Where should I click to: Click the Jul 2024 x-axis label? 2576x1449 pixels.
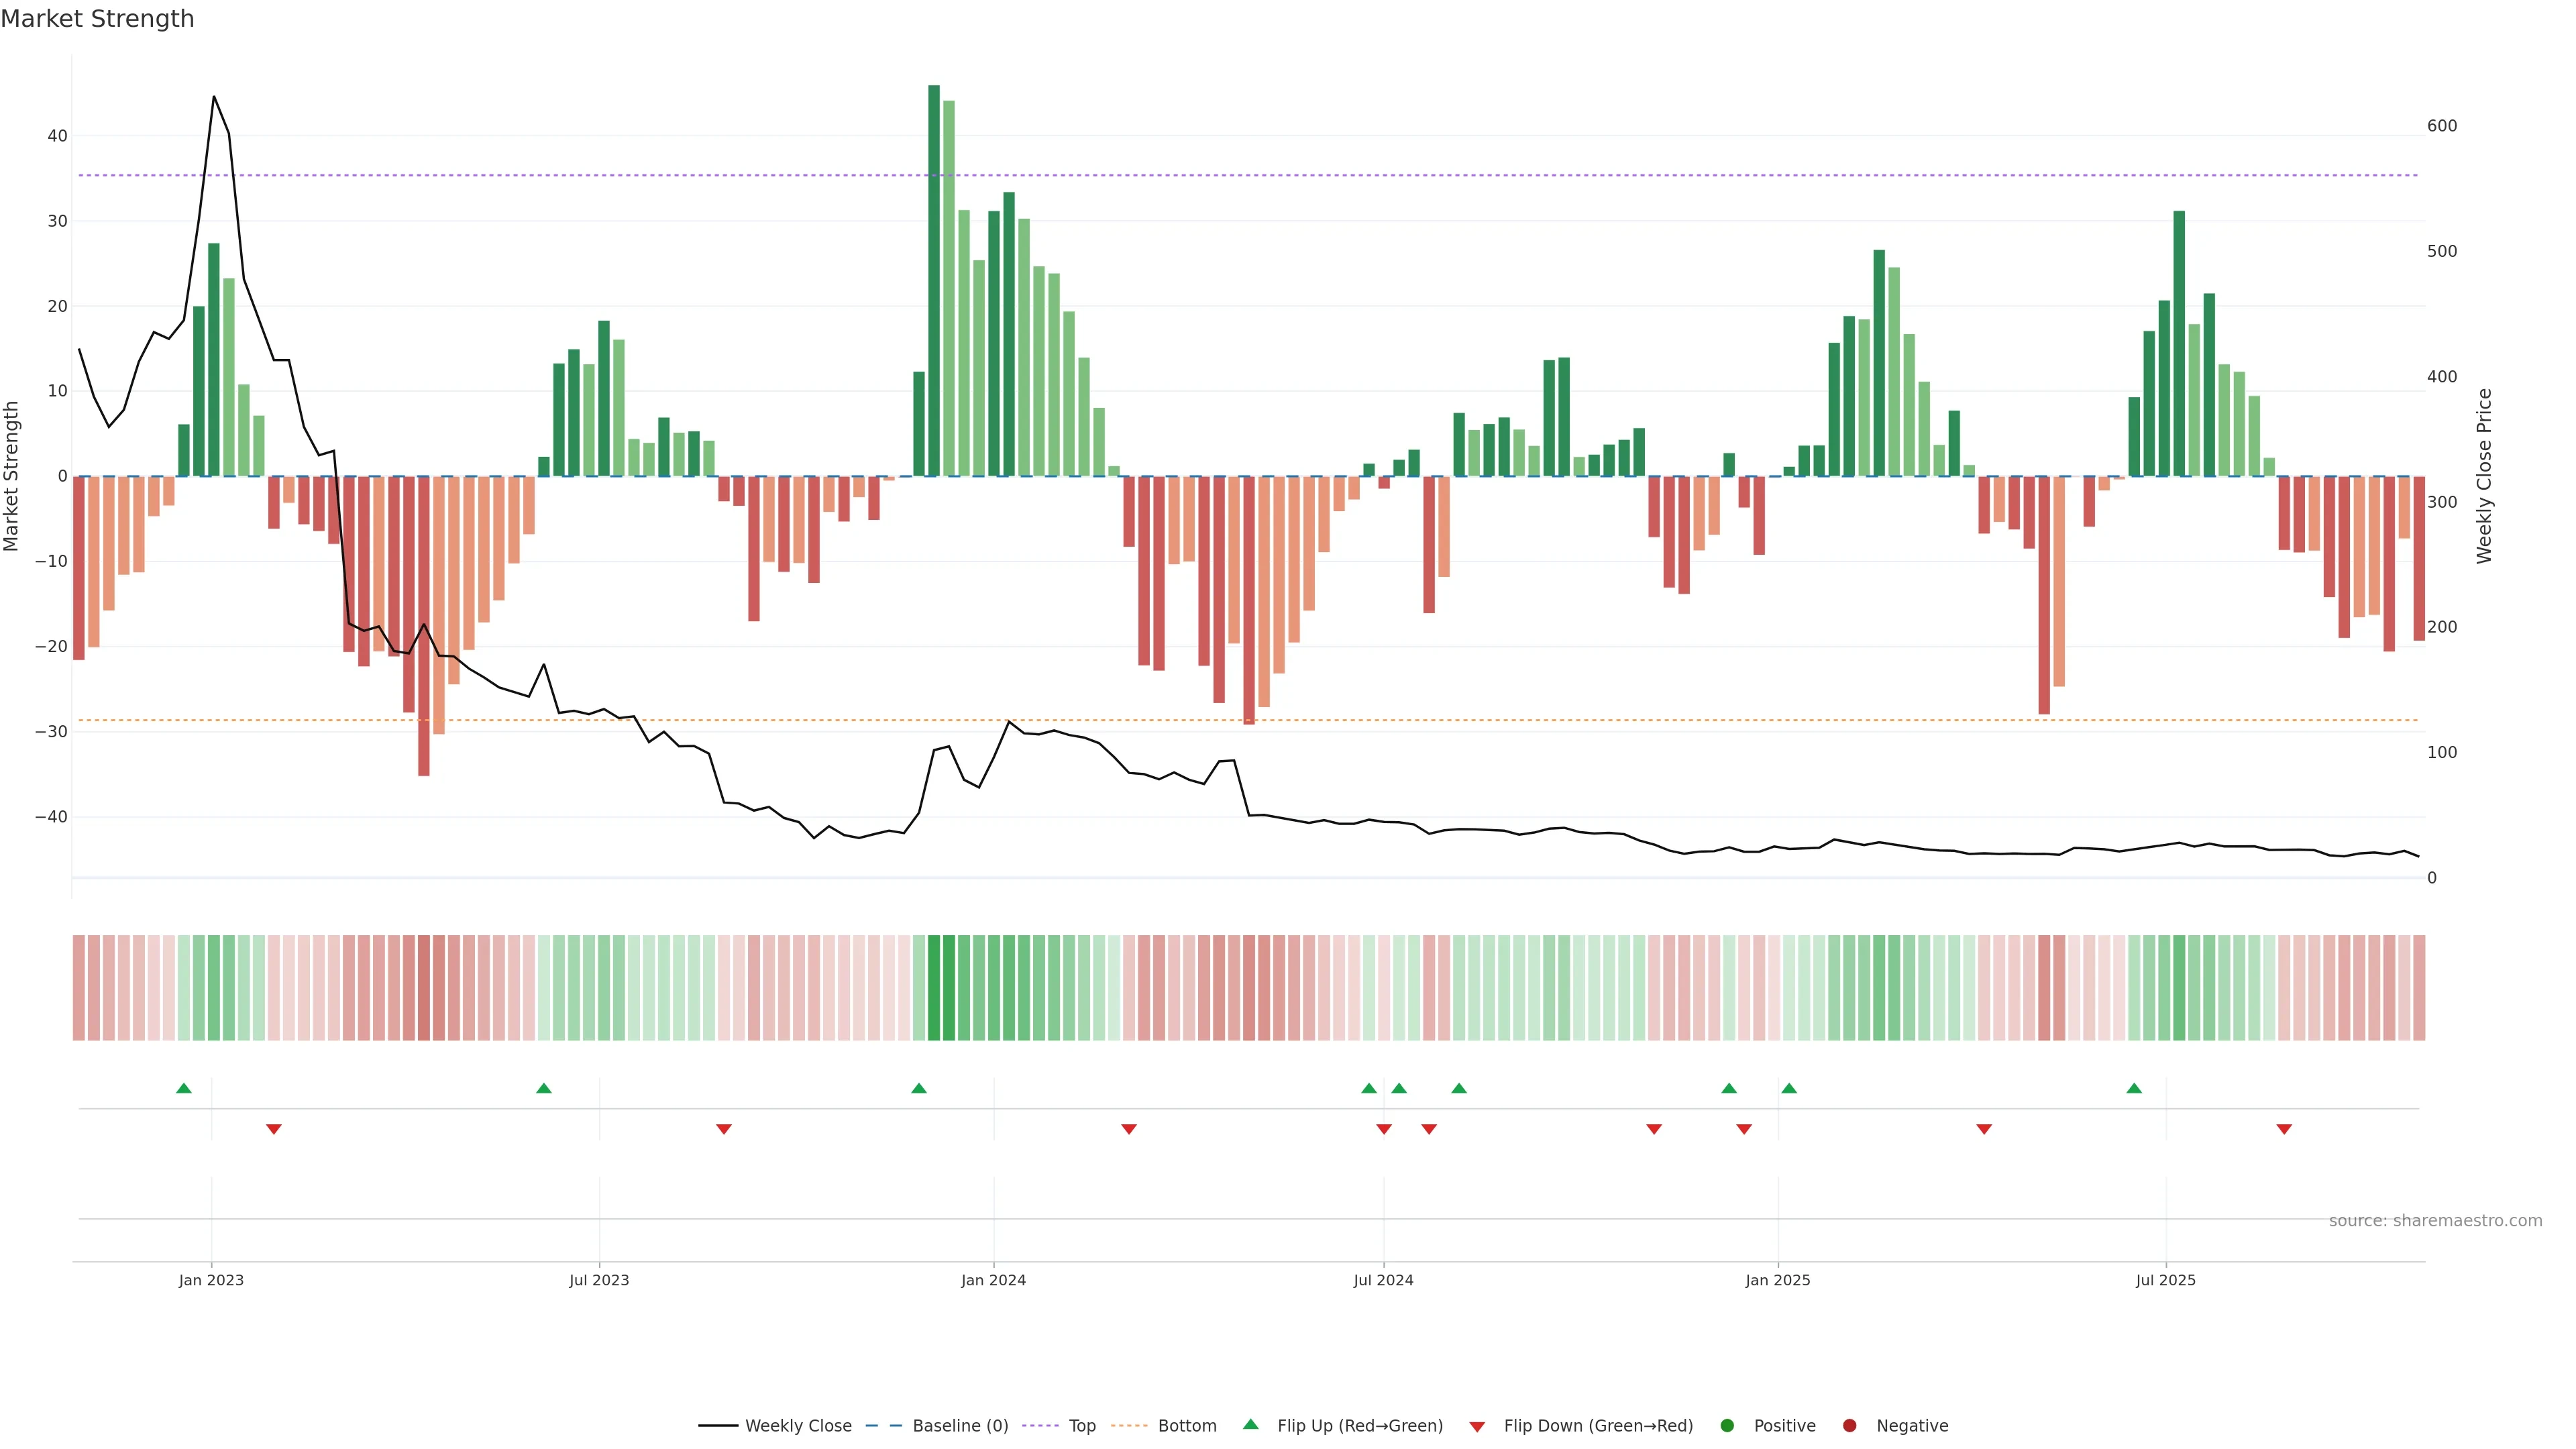pyautogui.click(x=1383, y=1280)
